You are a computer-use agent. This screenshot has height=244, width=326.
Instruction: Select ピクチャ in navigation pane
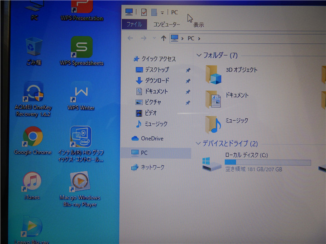pyautogui.click(x=148, y=102)
